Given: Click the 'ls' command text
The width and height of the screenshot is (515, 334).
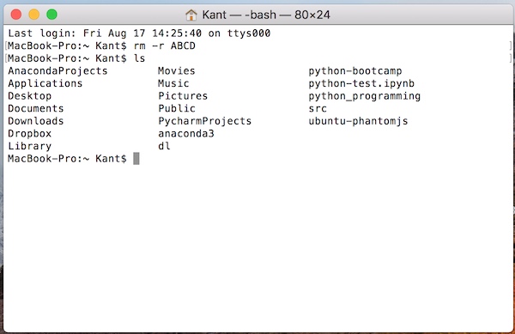Looking at the screenshot, I should pos(139,58).
